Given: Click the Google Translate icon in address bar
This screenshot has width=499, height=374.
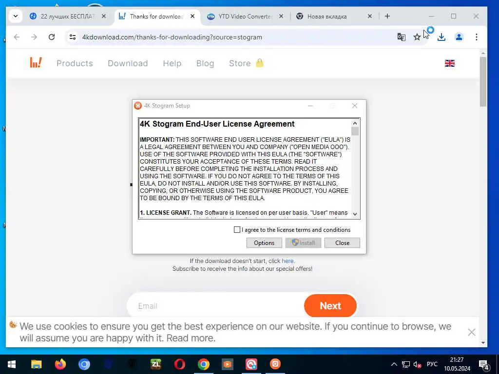Looking at the screenshot, I should click(402, 37).
